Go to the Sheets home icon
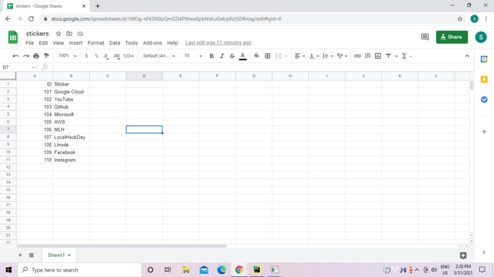The image size is (494, 277). pos(13,37)
